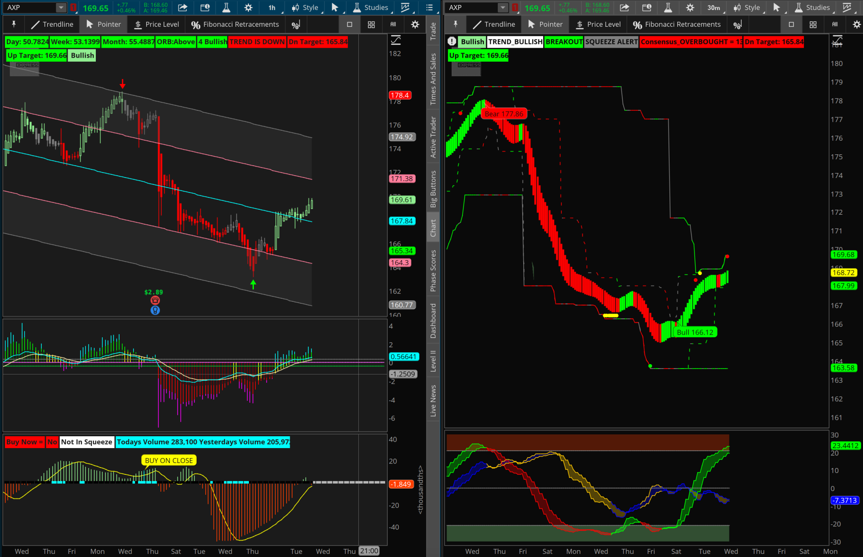Click the Studies button on left chart
This screenshot has height=557, width=863.
point(370,7)
